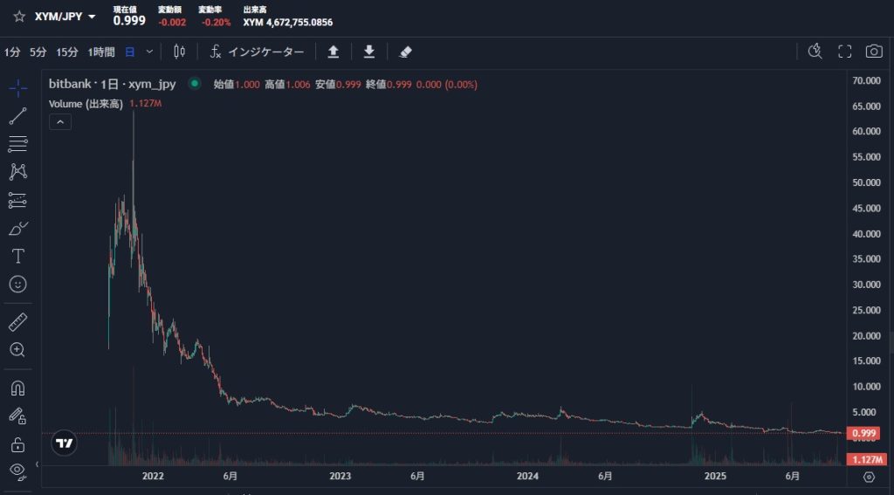894x495 pixels.
Task: Select the trend line drawing tool
Action: point(17,116)
